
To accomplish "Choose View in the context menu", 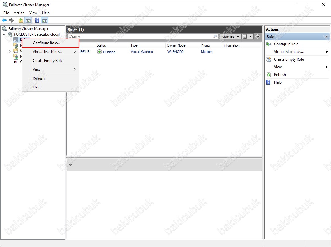I will tap(51, 69).
